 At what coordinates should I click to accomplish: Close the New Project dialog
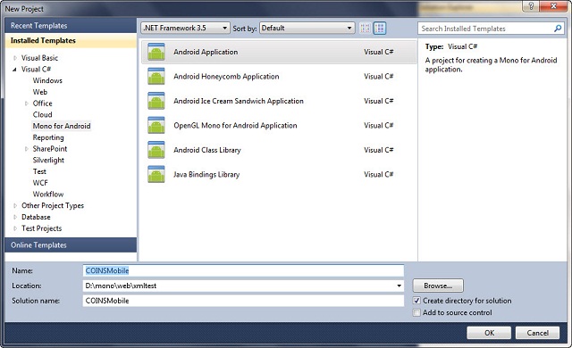(552, 6)
